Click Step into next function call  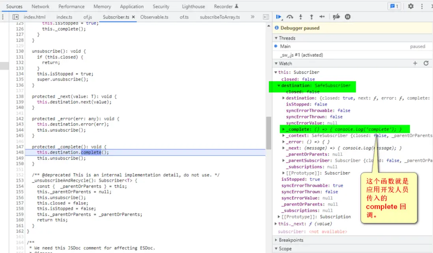tap(300, 17)
